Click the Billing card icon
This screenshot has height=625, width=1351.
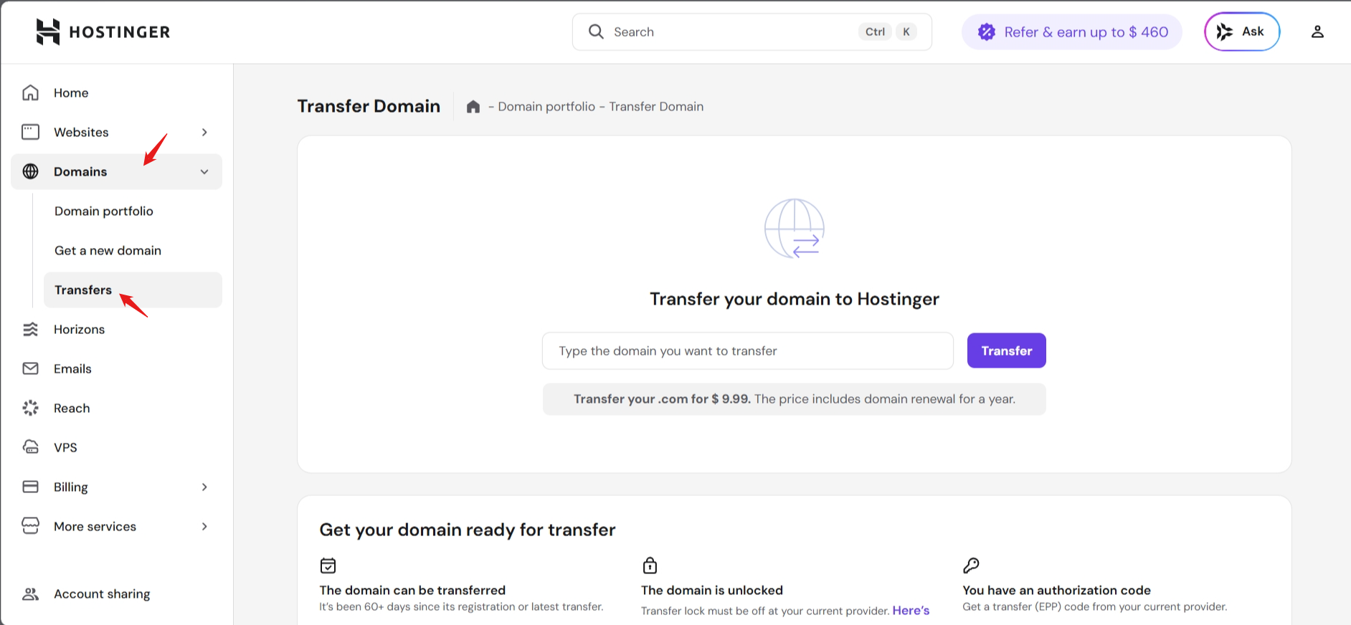[30, 487]
